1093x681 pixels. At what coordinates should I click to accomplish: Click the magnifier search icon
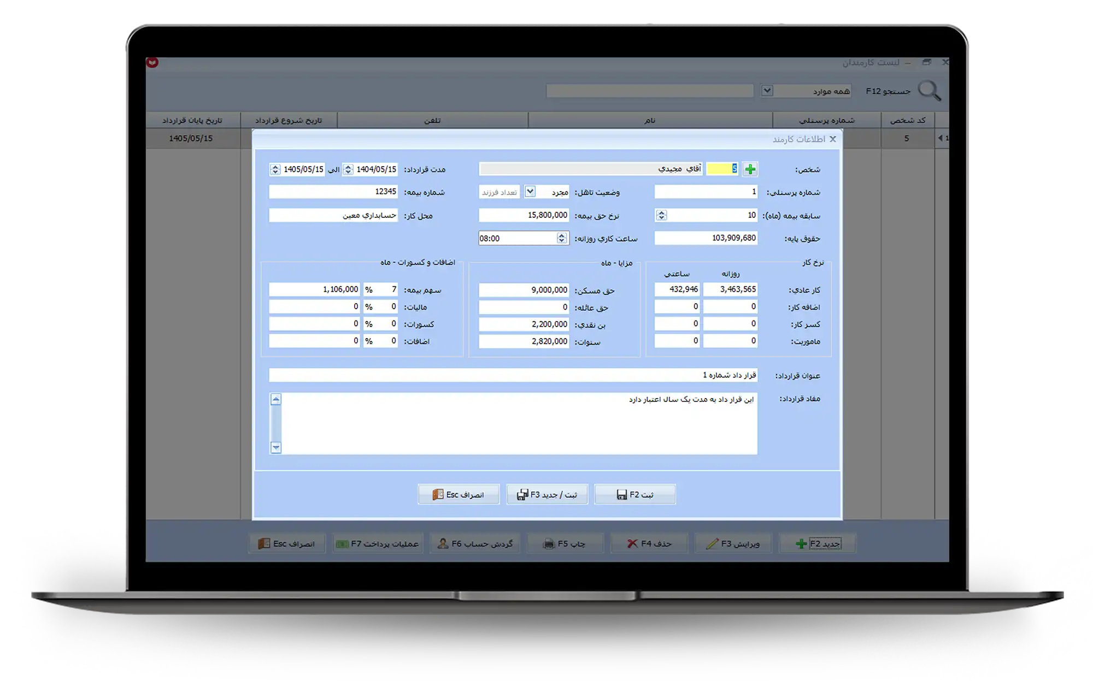pos(929,91)
